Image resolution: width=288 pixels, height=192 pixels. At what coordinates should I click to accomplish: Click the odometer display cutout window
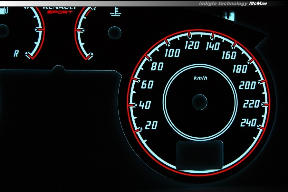[200, 155]
